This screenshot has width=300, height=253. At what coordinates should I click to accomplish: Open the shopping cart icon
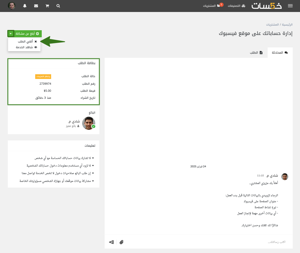(x=47, y=6)
